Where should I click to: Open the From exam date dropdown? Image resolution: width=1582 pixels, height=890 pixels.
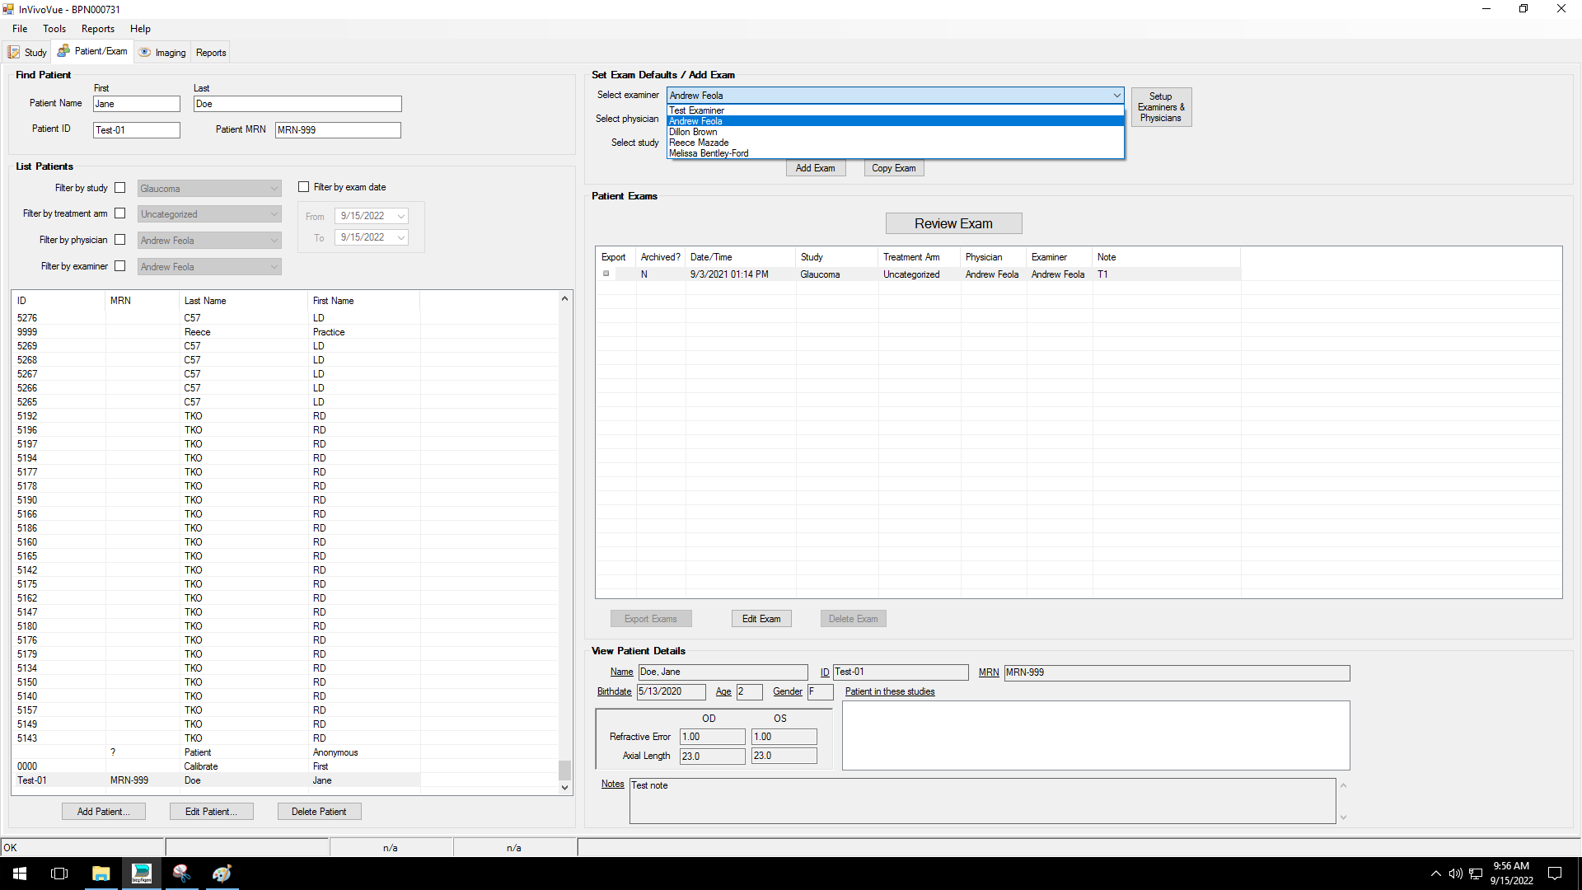click(401, 217)
